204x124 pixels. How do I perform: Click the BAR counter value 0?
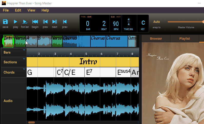click(x=88, y=24)
